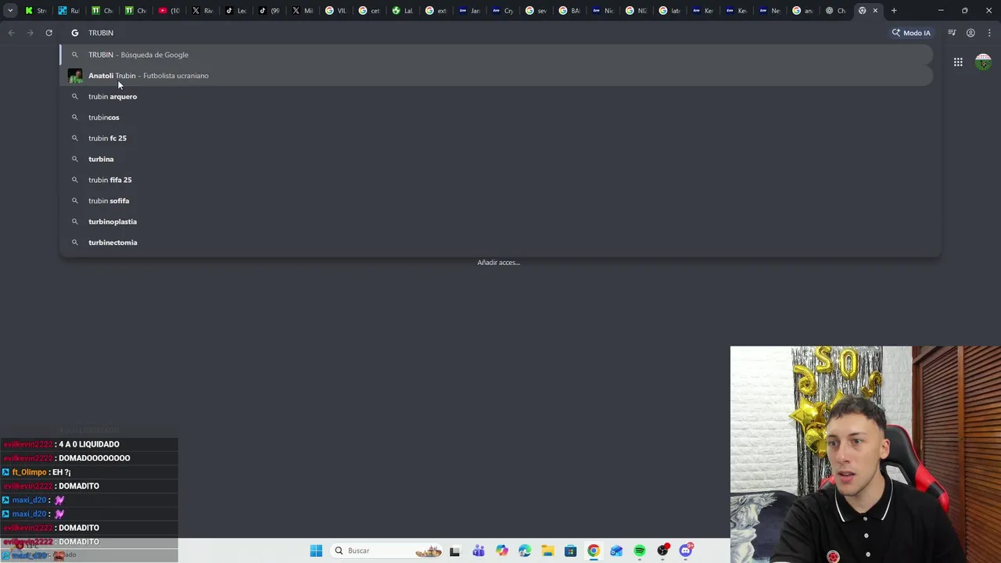
Task: Switch to the 'Jar' tab
Action: pos(469,10)
